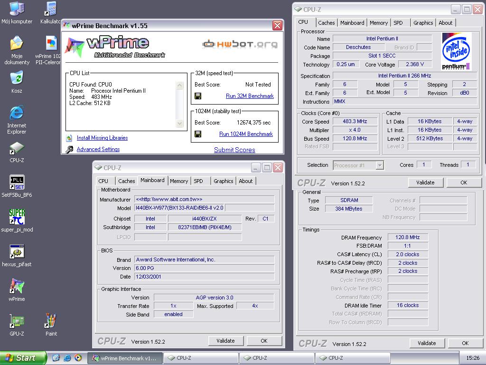The width and height of the screenshot is (486, 365).
Task: Click Install Missing Libraries icon
Action: coord(69,138)
